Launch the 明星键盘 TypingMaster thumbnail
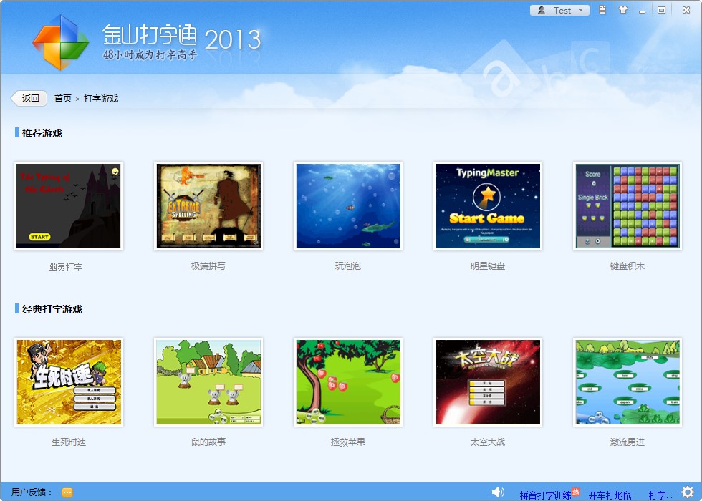702x501 pixels. [x=488, y=206]
